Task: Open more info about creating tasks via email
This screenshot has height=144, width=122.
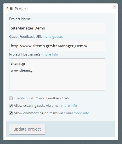Action: pos(69,106)
